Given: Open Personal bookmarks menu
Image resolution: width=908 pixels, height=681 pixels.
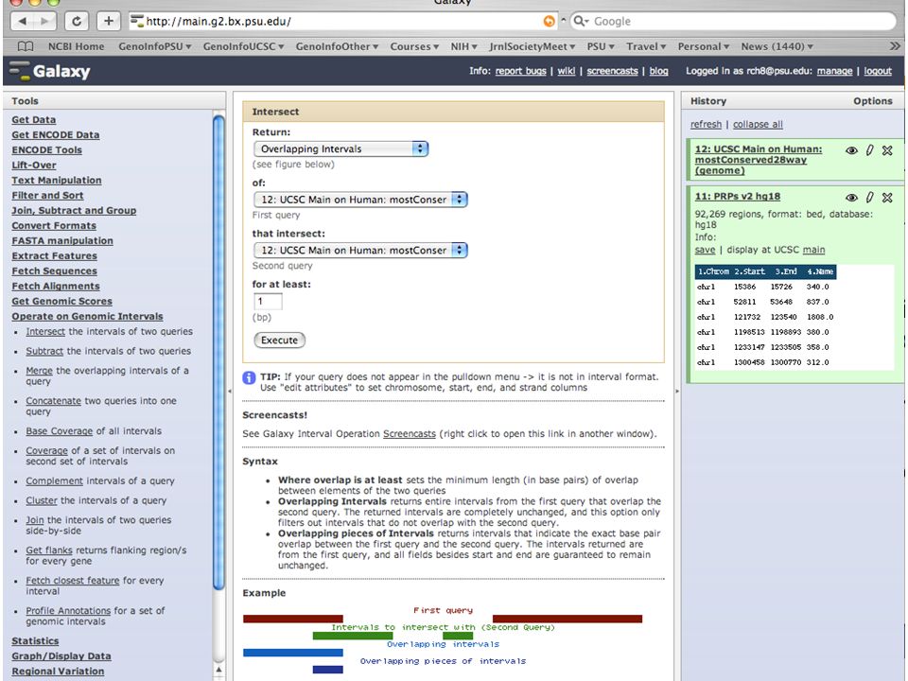Looking at the screenshot, I should pos(703,46).
